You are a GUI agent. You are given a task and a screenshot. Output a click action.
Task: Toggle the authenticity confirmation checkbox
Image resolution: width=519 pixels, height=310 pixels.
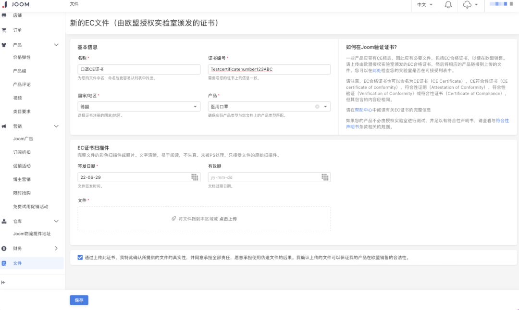80,257
